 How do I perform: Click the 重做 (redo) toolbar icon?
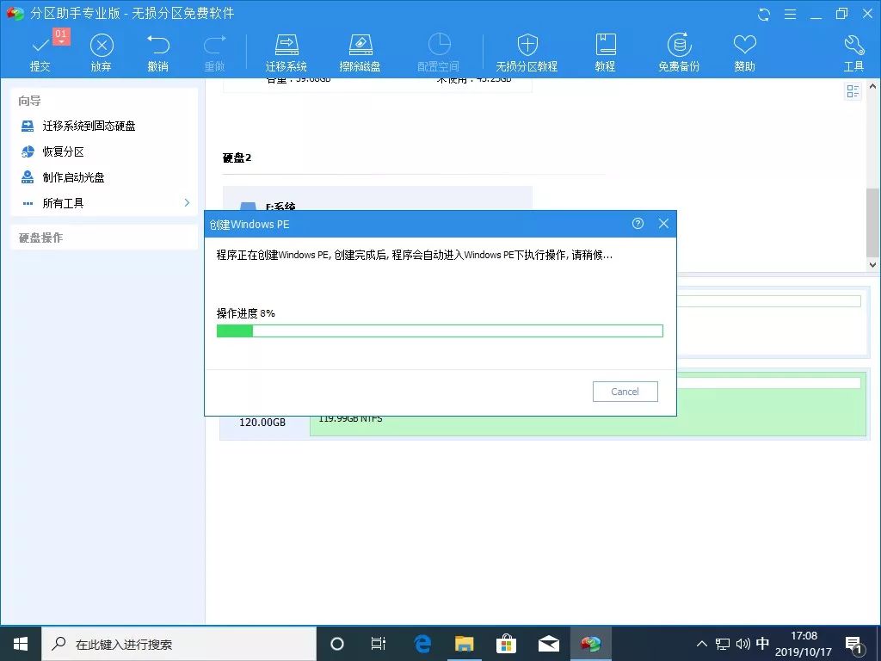pyautogui.click(x=214, y=53)
